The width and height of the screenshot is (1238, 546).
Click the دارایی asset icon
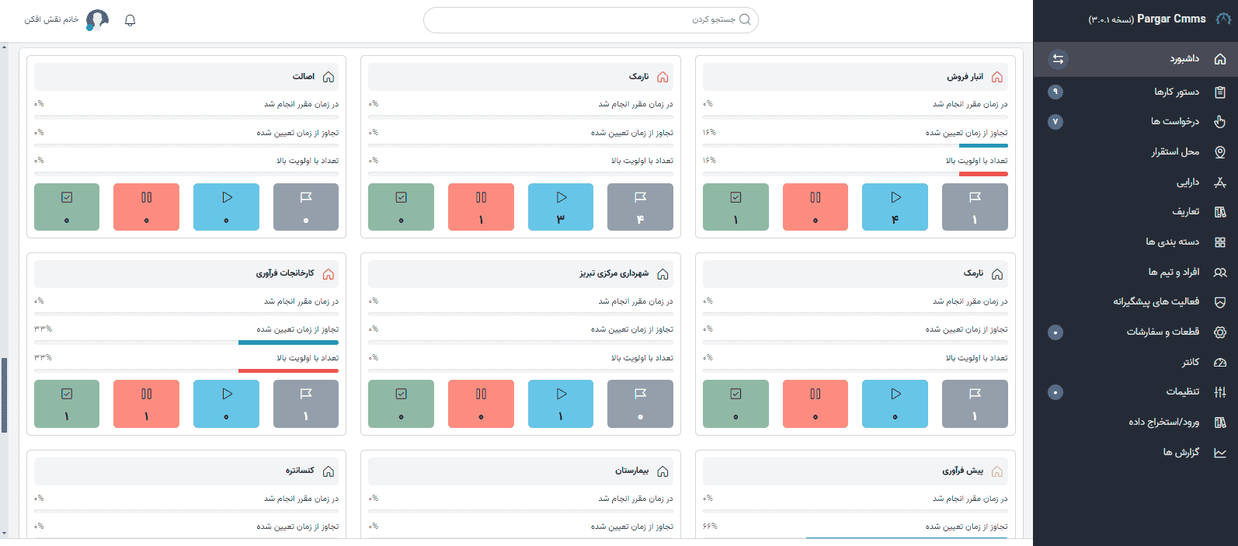coord(1220,183)
